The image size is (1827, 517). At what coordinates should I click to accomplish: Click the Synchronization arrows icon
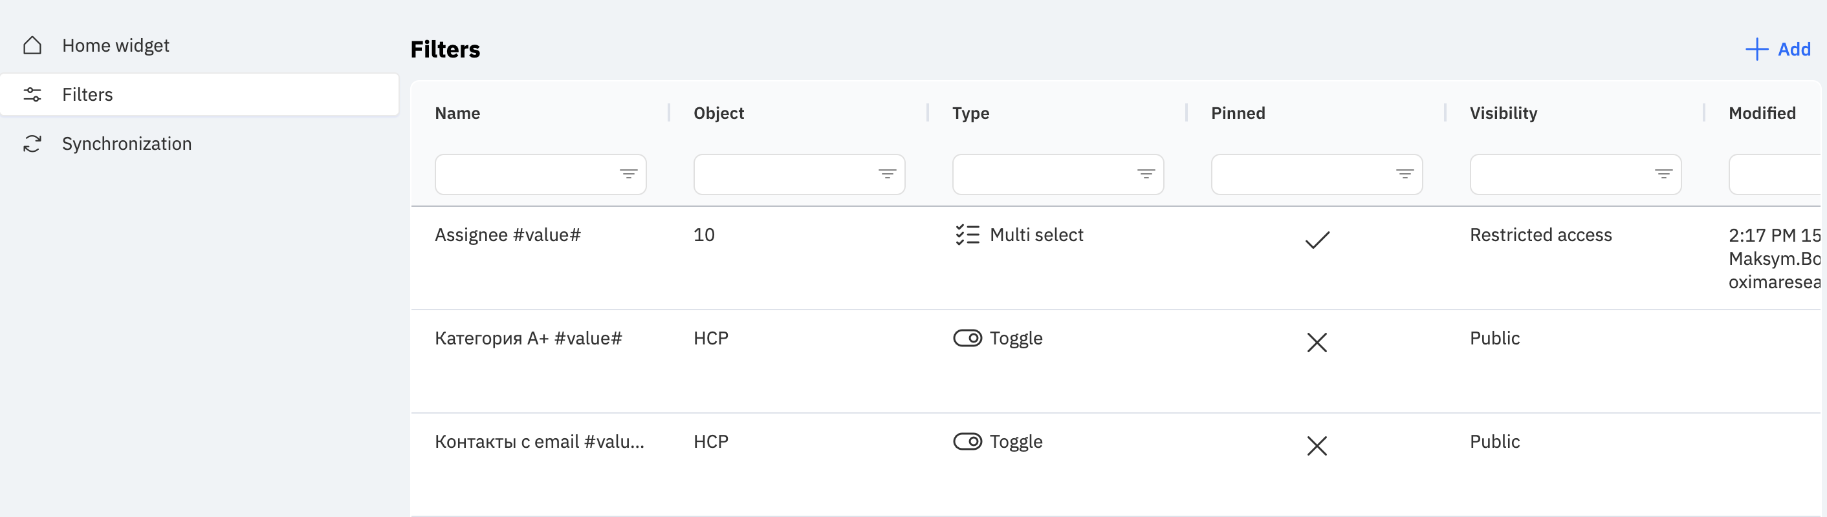pos(32,143)
